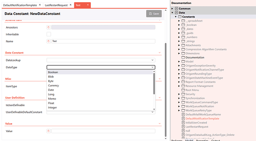Select the _guids folder icon
The height and width of the screenshot is (141, 256).
pyautogui.click(x=183, y=33)
